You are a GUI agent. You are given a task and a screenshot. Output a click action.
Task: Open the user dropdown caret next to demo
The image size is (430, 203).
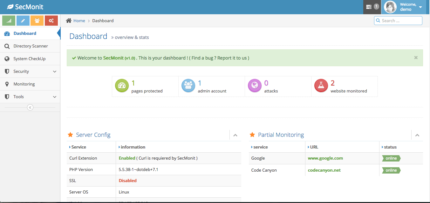tap(420, 7)
